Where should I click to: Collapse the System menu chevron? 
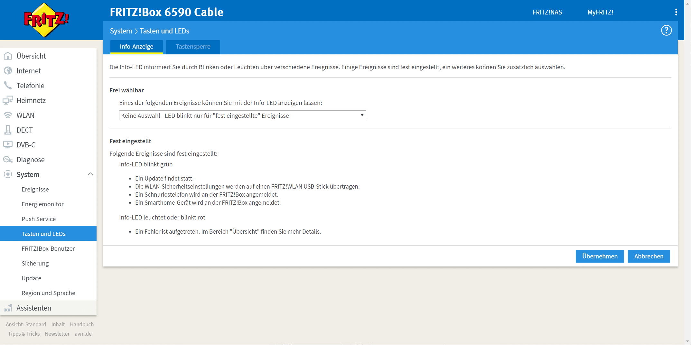90,174
